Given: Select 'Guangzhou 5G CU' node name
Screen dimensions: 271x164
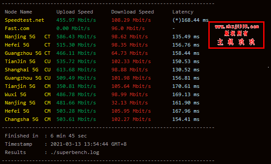Looking at the screenshot, I should tap(27, 78).
